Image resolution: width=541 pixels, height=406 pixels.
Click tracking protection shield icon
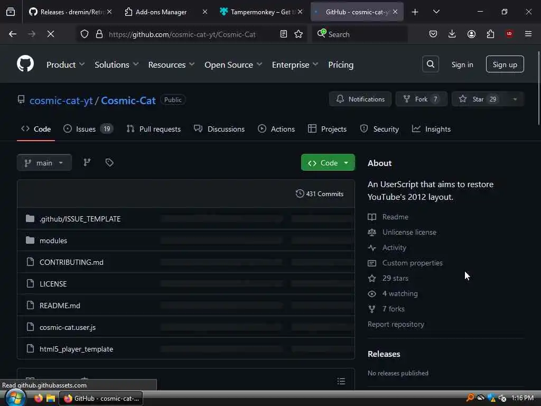pos(85,34)
